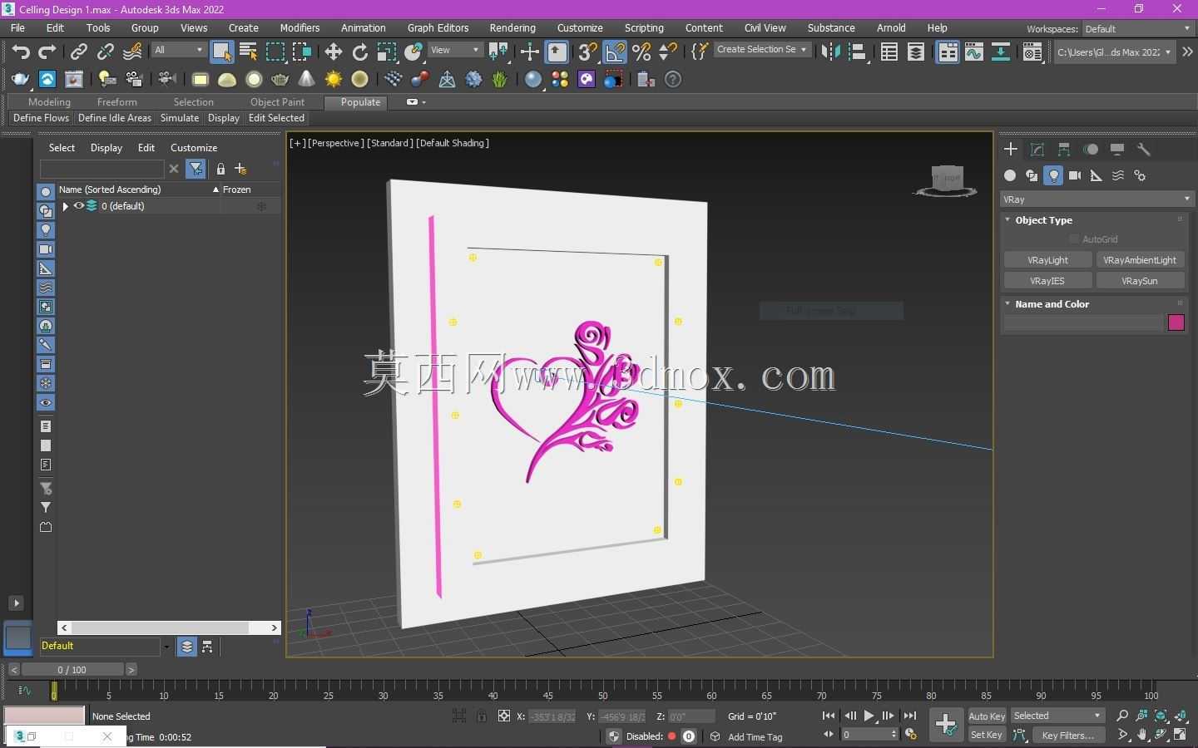Open the Rendering menu
Screen dimensions: 1198x748
click(x=512, y=27)
